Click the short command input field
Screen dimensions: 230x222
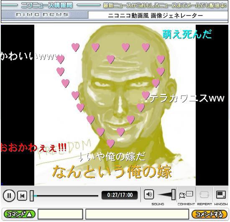pyautogui.click(x=60, y=214)
